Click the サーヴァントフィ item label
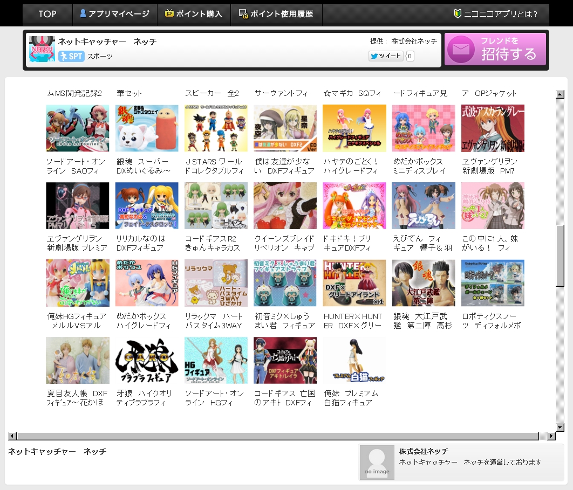Image resolution: width=573 pixels, height=490 pixels. click(281, 93)
